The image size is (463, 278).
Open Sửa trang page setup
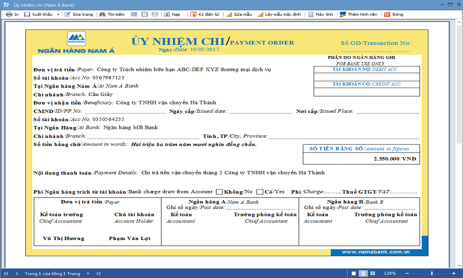pos(79,14)
